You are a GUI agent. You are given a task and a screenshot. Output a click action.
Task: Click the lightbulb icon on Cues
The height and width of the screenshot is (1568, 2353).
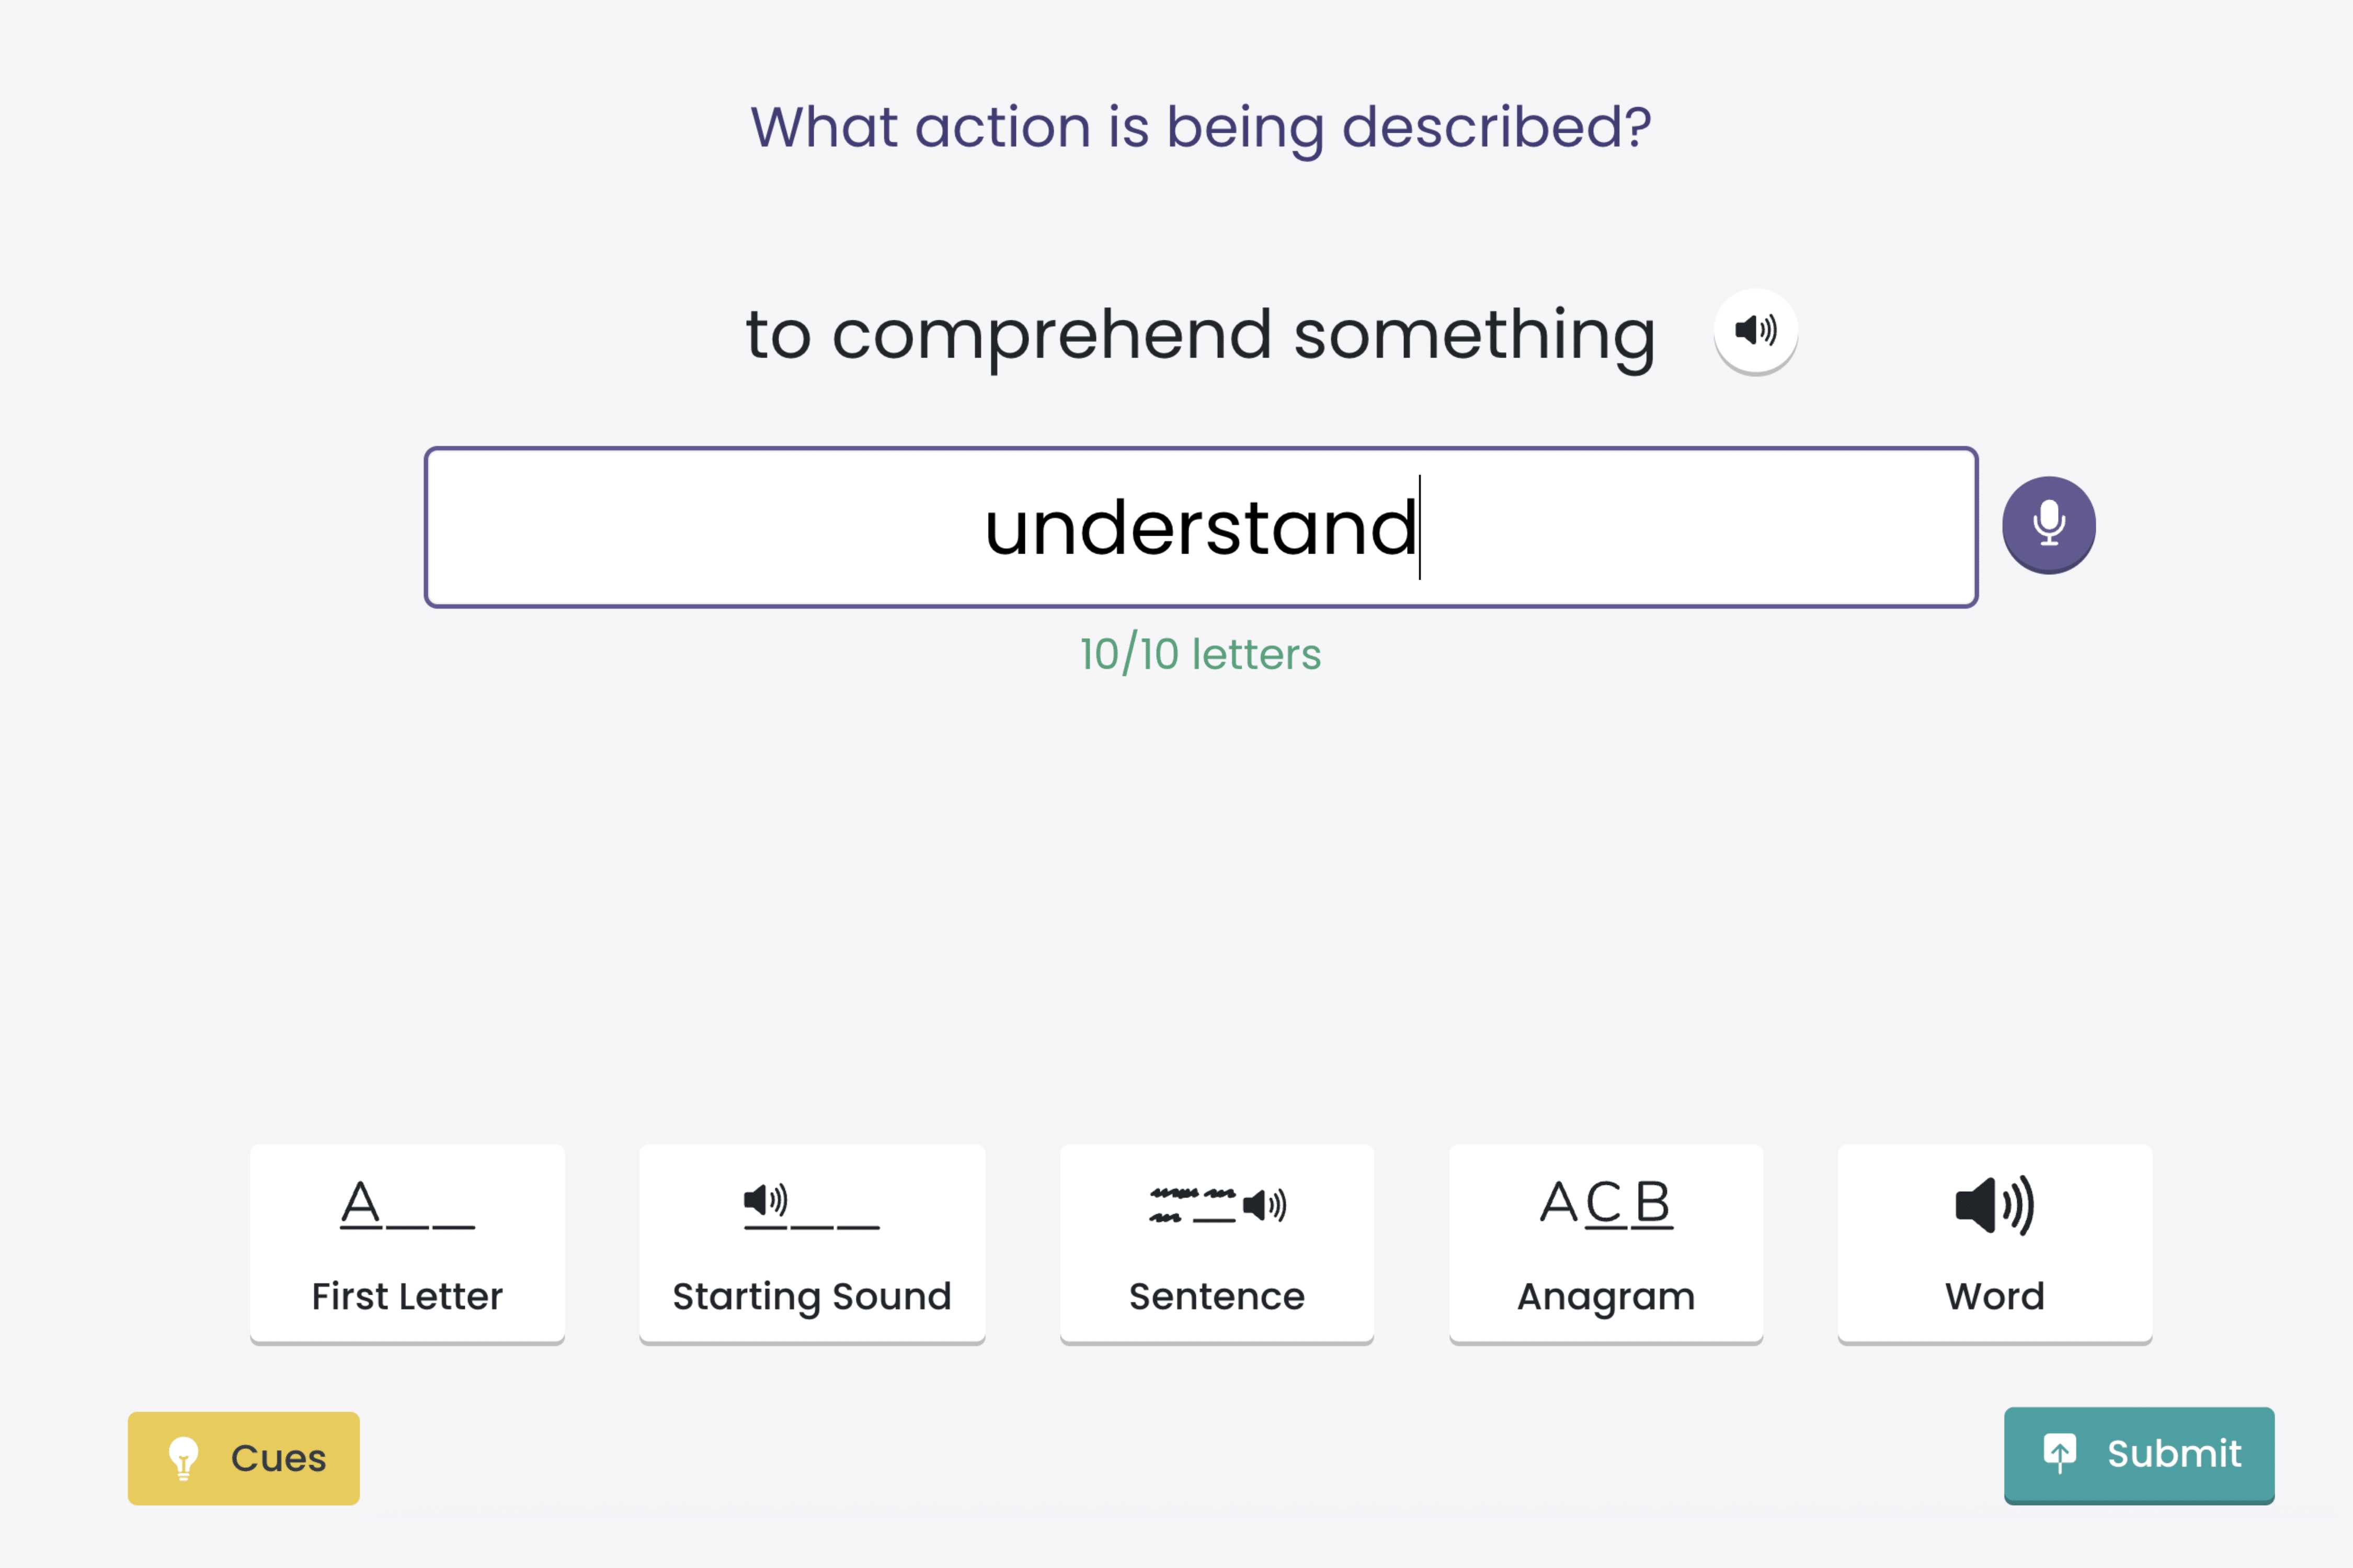tap(184, 1458)
